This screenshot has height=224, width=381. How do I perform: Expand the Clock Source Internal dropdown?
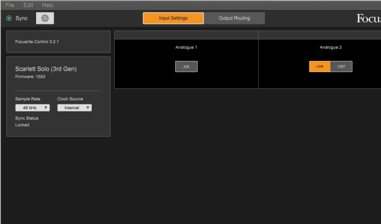[x=74, y=108]
